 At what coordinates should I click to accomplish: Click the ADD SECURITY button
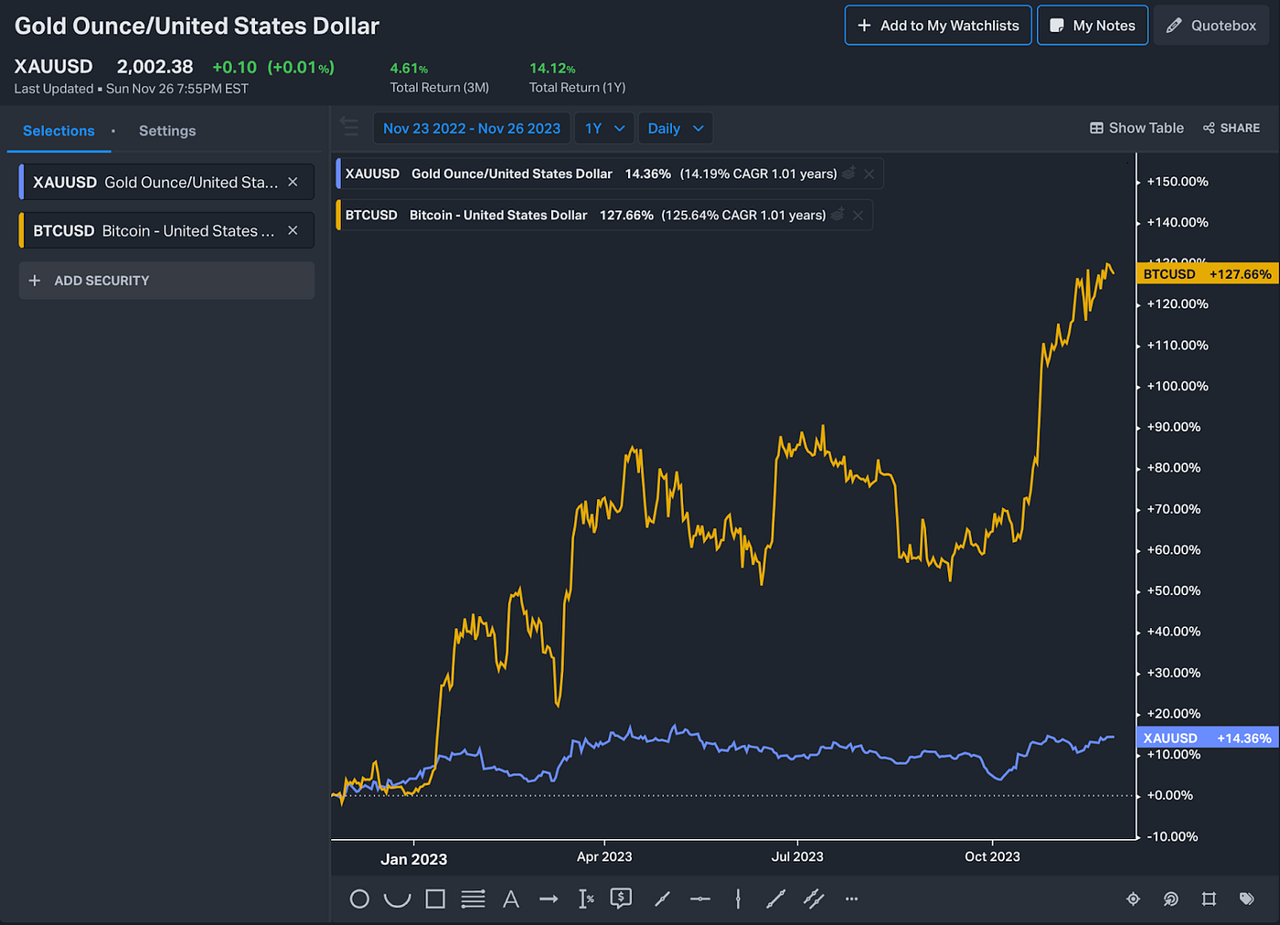click(x=166, y=281)
